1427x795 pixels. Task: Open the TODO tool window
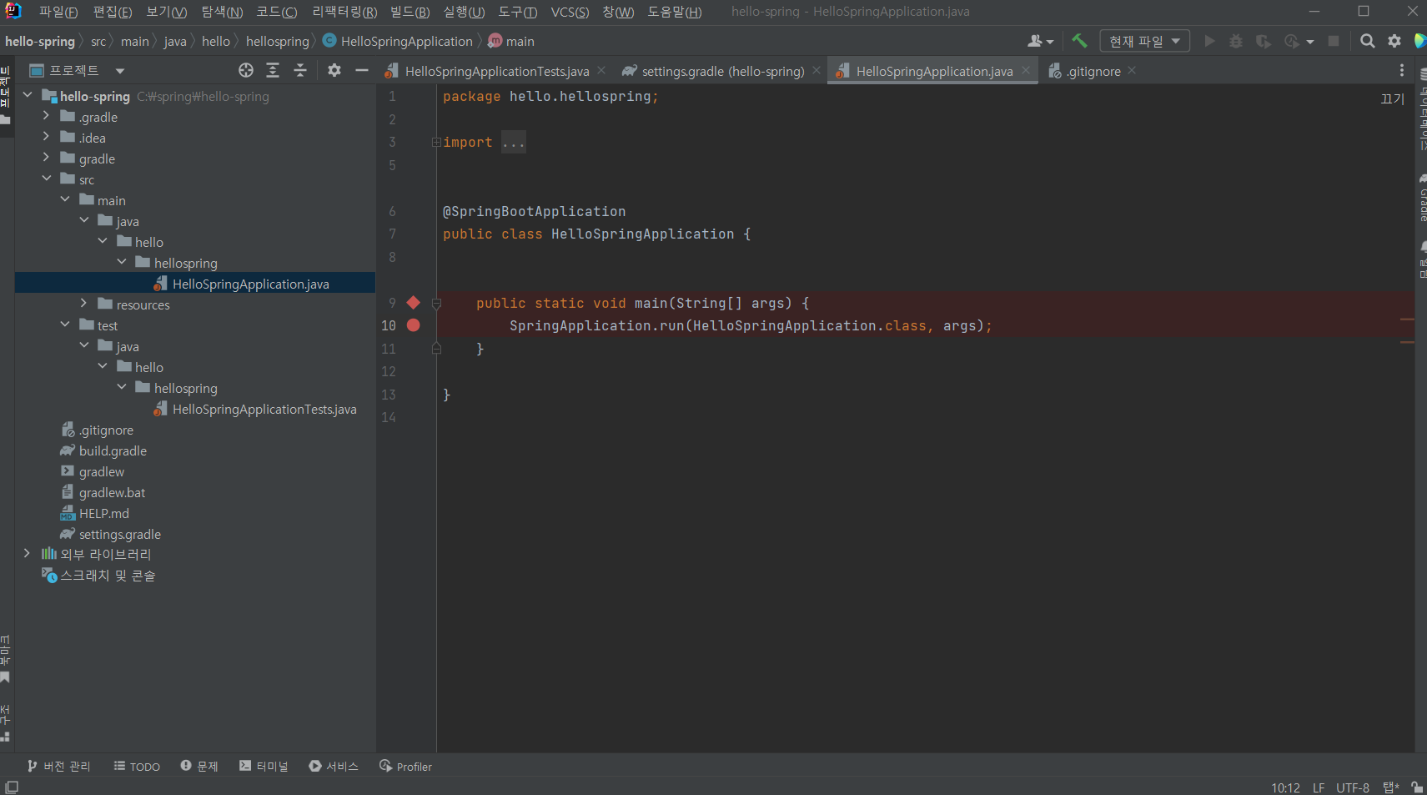137,766
